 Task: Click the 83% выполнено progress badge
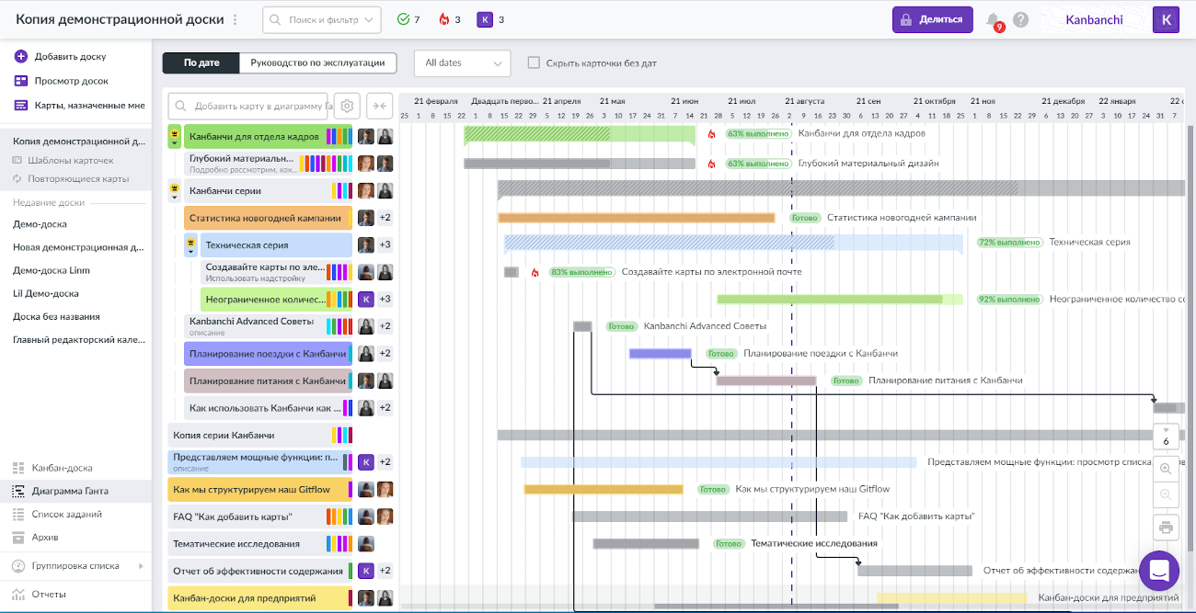[581, 272]
